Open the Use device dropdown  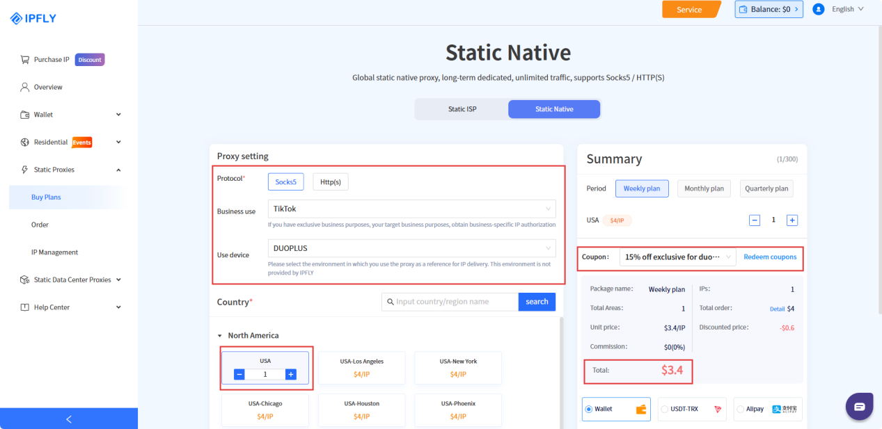[x=411, y=248]
